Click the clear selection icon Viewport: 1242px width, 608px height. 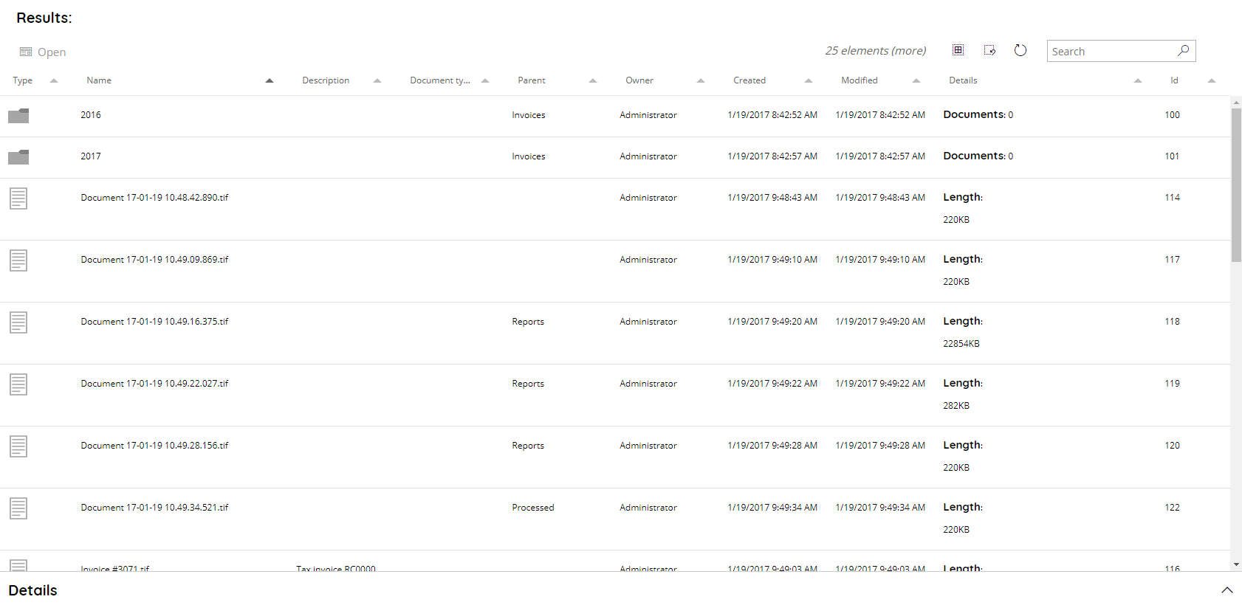click(989, 50)
